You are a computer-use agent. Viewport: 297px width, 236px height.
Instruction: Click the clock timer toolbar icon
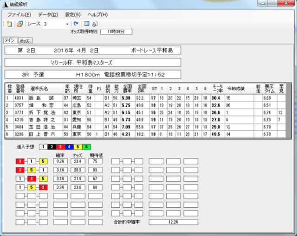click(95, 24)
